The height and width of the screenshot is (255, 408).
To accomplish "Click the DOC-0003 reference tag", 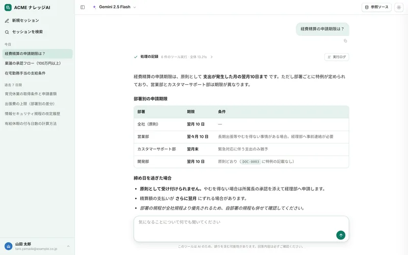I will point(250,162).
